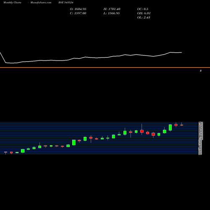This screenshot has width=210, height=210.
Task: Click the 'Monthly Charts' title text
Action: 12,3
